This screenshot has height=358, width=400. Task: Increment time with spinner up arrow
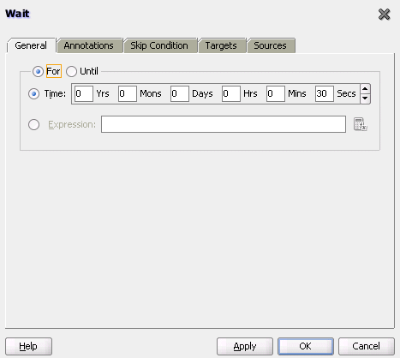pos(365,89)
